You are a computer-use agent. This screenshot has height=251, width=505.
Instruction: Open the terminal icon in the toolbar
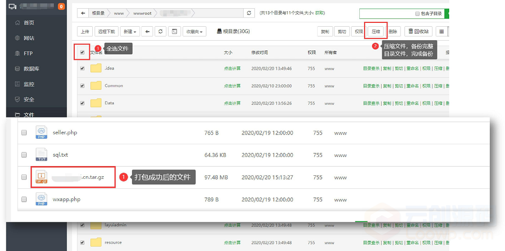[174, 32]
